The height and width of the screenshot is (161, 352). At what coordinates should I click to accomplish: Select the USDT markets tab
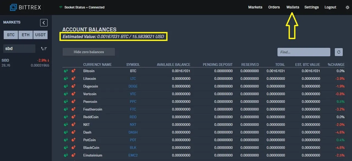pos(40,35)
